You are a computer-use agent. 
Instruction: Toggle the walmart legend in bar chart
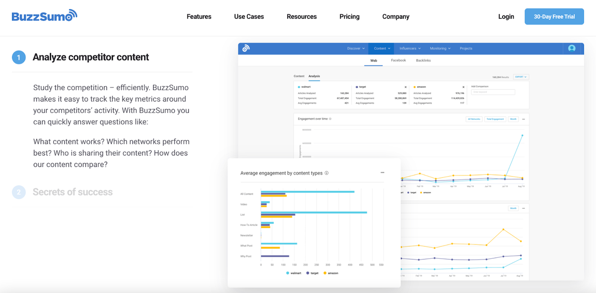coord(294,273)
